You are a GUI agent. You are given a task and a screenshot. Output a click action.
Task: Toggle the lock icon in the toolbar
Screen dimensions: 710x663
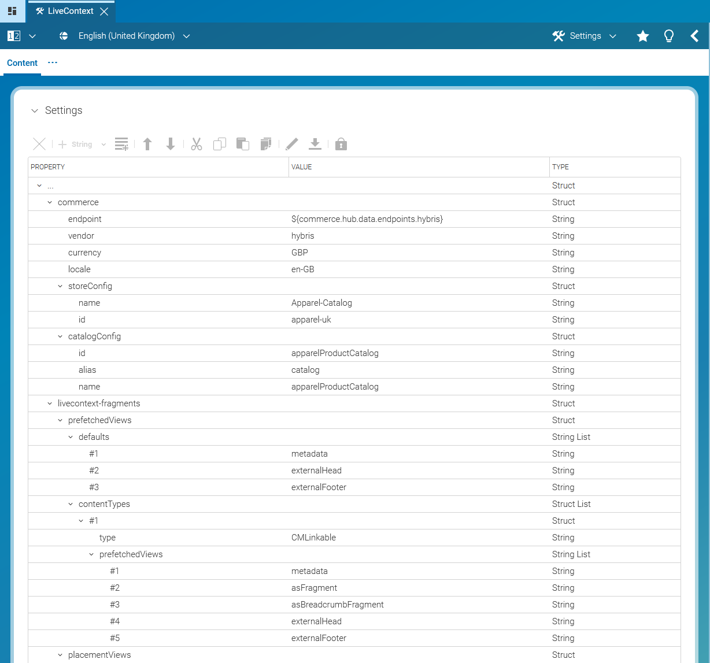[x=341, y=144]
